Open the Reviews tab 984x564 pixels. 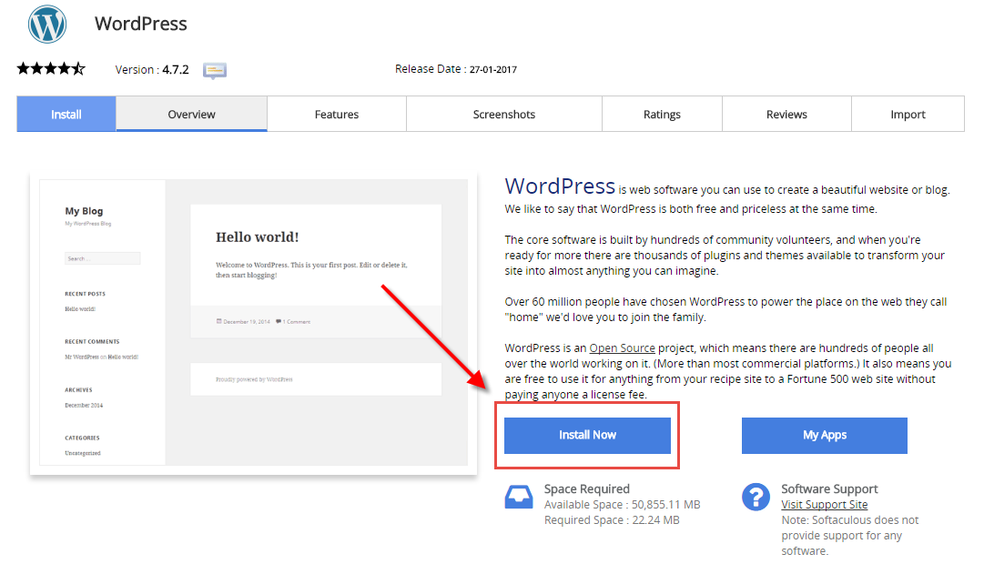[x=786, y=115]
